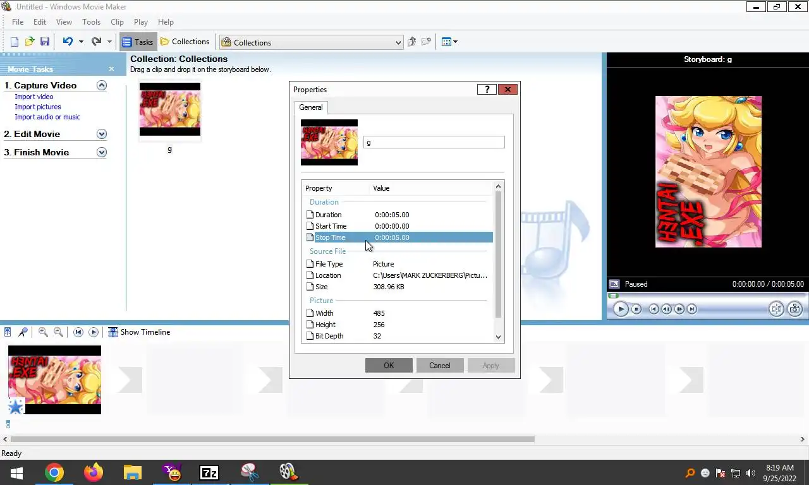The width and height of the screenshot is (809, 485).
Task: Go back to previous clip in monitor
Action: (x=654, y=309)
